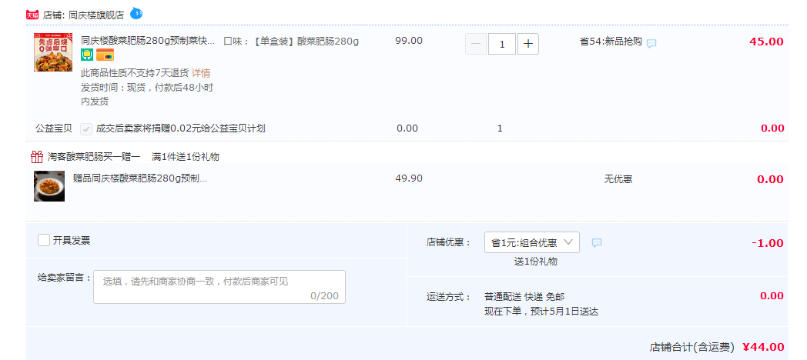Click the 给卖家留言 message text box
The image size is (807, 360).
click(x=219, y=287)
